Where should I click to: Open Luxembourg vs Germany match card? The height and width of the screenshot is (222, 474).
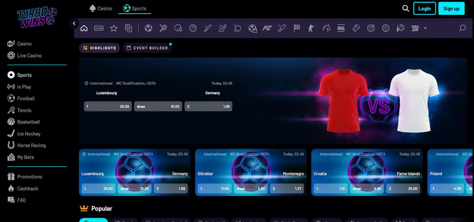[135, 172]
